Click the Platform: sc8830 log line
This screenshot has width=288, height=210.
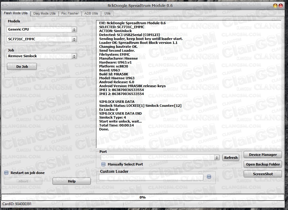point(114,66)
